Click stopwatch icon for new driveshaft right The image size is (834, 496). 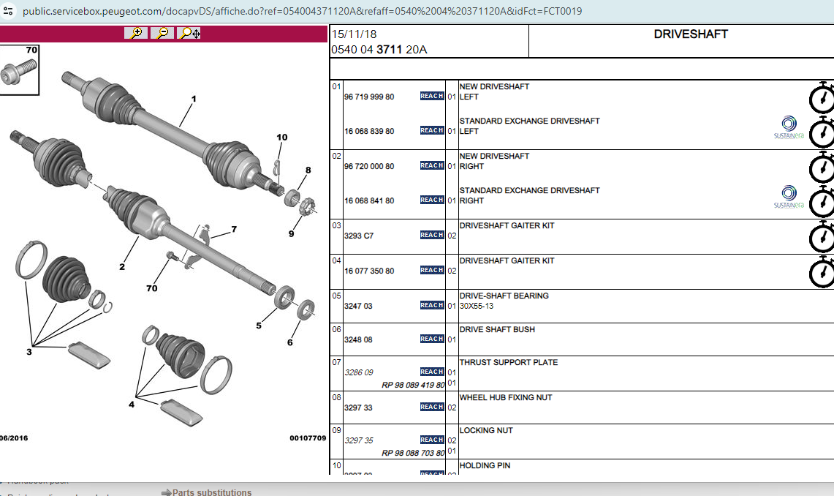822,167
